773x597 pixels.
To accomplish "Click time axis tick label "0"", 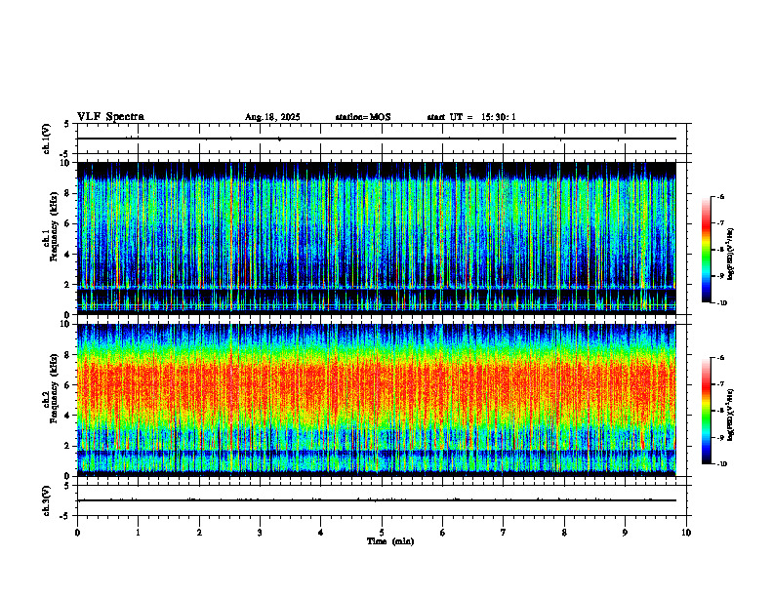I will [x=77, y=533].
